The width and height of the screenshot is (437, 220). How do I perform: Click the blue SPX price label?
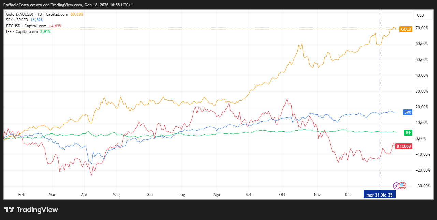[407, 112]
